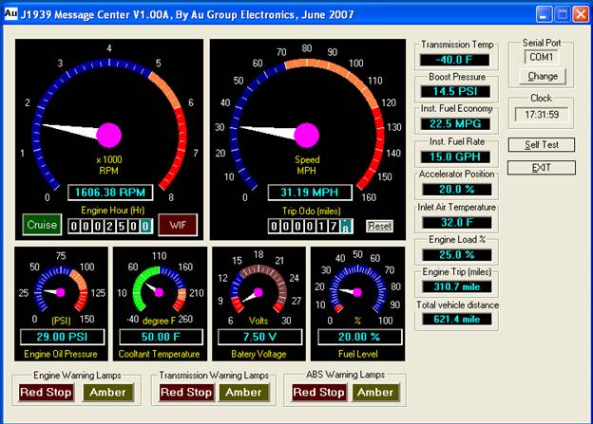
Task: Click the Speed MPH gauge label
Action: click(307, 165)
